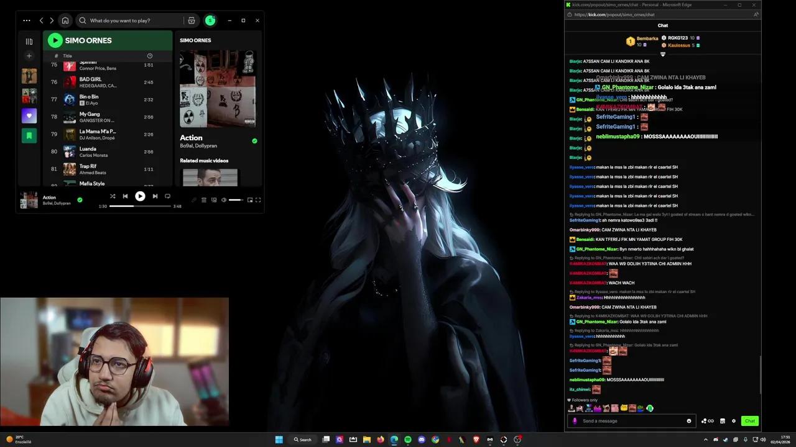Image resolution: width=796 pixels, height=447 pixels.
Task: Toggle the saved checkmark on Action track
Action: 80,200
